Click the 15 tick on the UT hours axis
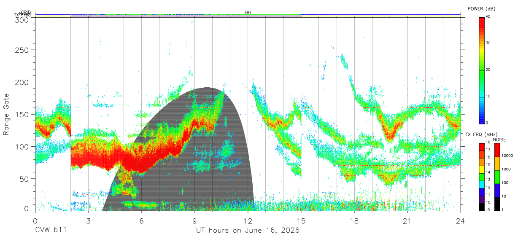The width and height of the screenshot is (518, 239). pos(301,221)
